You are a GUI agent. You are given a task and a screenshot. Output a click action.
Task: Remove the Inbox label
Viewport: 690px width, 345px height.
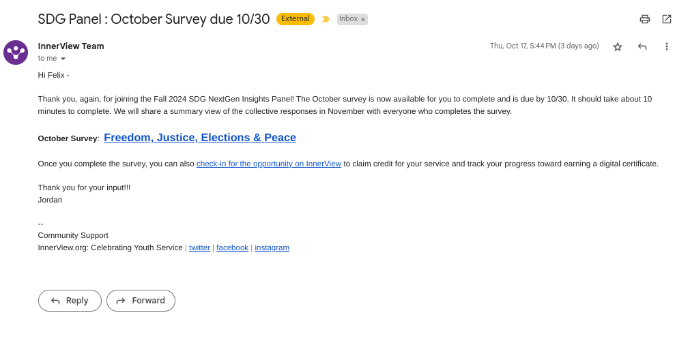point(363,20)
